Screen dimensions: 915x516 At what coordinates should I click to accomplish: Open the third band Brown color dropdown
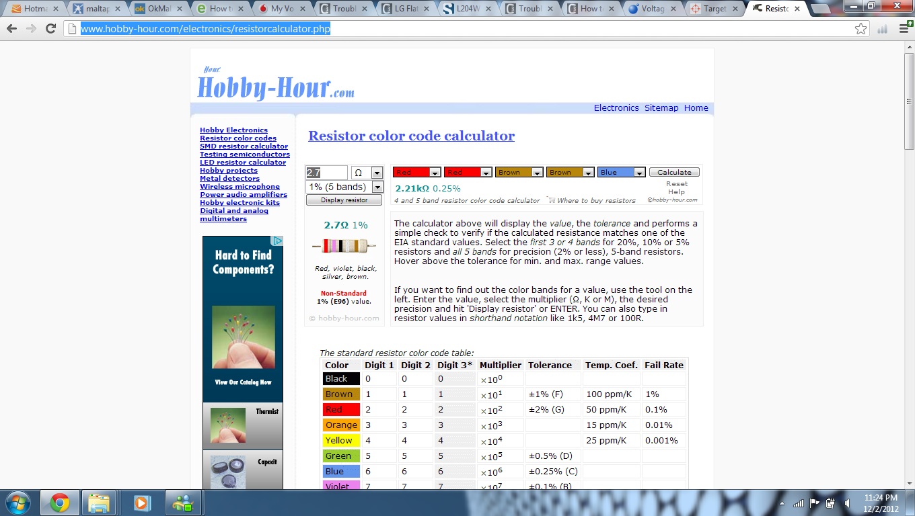tap(519, 173)
